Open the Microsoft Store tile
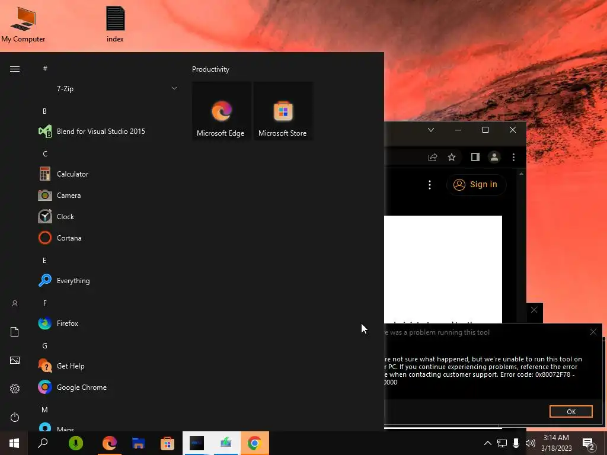The height and width of the screenshot is (455, 607). 283,111
